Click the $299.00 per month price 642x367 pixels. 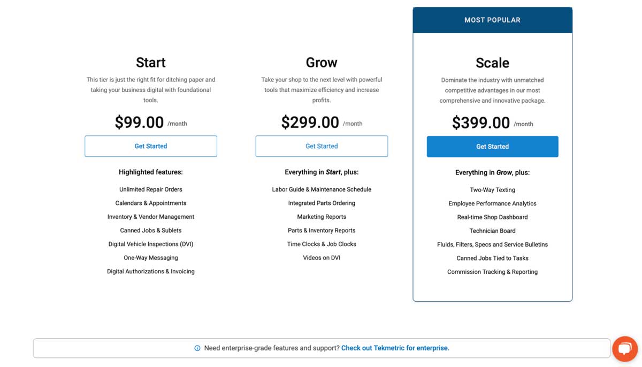[310, 123]
